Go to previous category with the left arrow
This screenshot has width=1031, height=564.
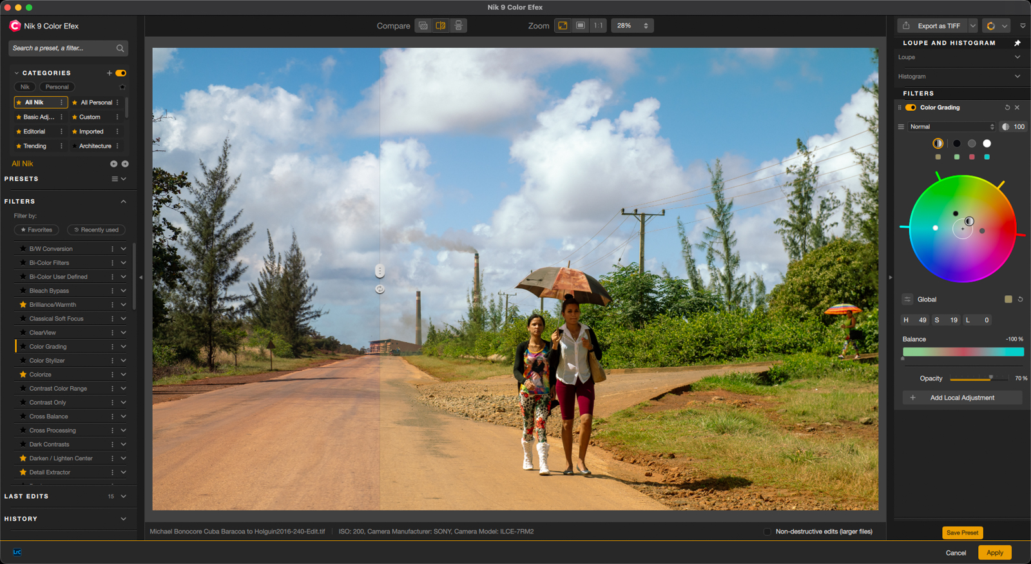pos(113,164)
